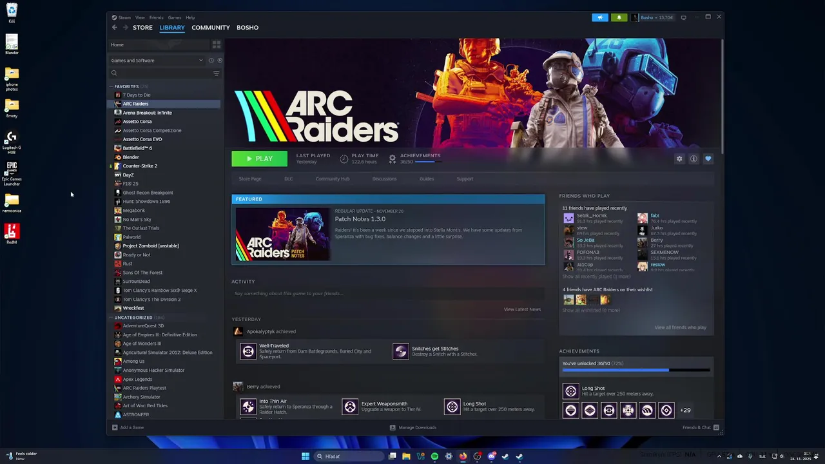
Task: Collapse the FAVORITES category
Action: click(x=111, y=86)
